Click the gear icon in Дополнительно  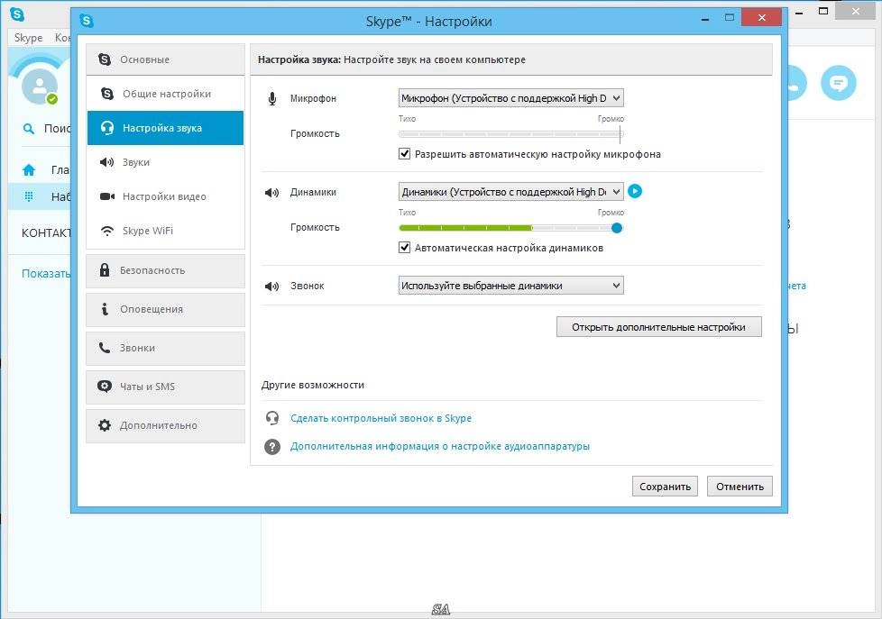click(x=105, y=425)
